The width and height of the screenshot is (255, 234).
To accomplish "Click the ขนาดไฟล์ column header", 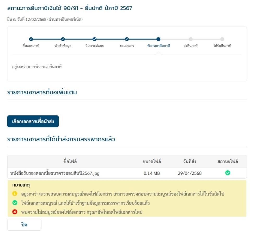I will pos(152,161).
